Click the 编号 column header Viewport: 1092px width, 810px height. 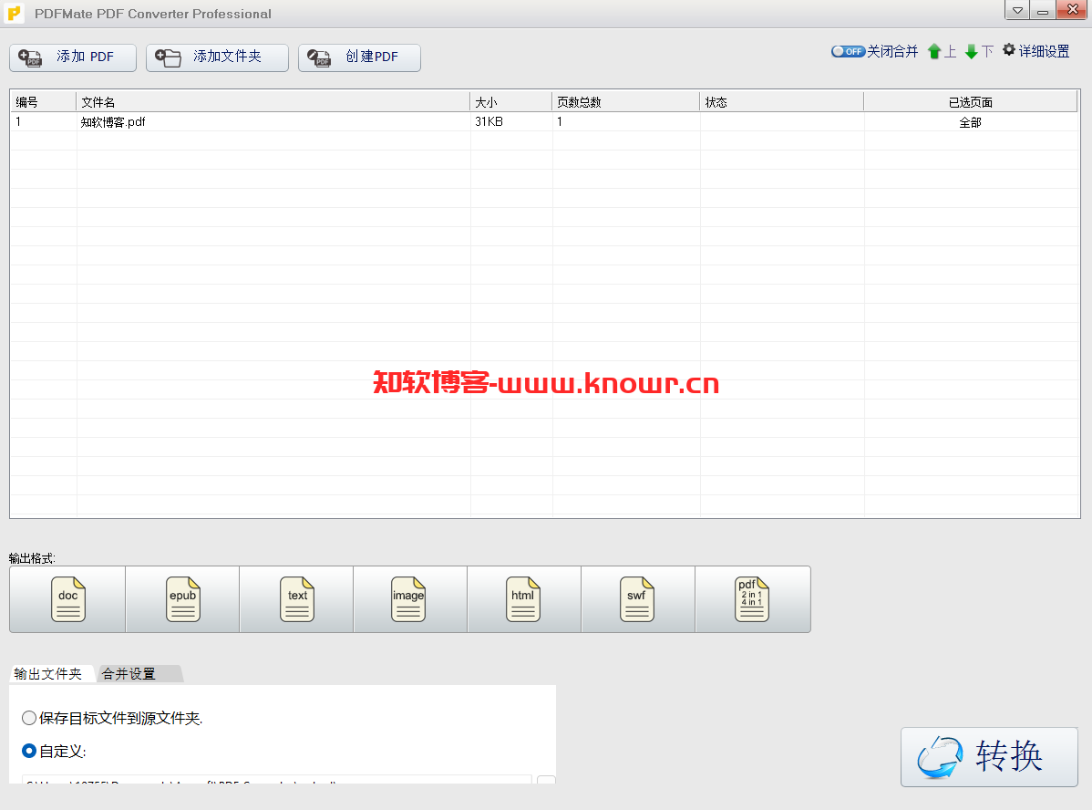pos(43,102)
